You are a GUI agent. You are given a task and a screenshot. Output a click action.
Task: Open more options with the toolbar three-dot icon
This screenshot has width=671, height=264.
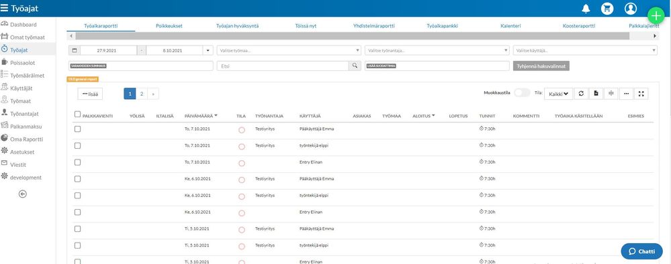pos(626,94)
